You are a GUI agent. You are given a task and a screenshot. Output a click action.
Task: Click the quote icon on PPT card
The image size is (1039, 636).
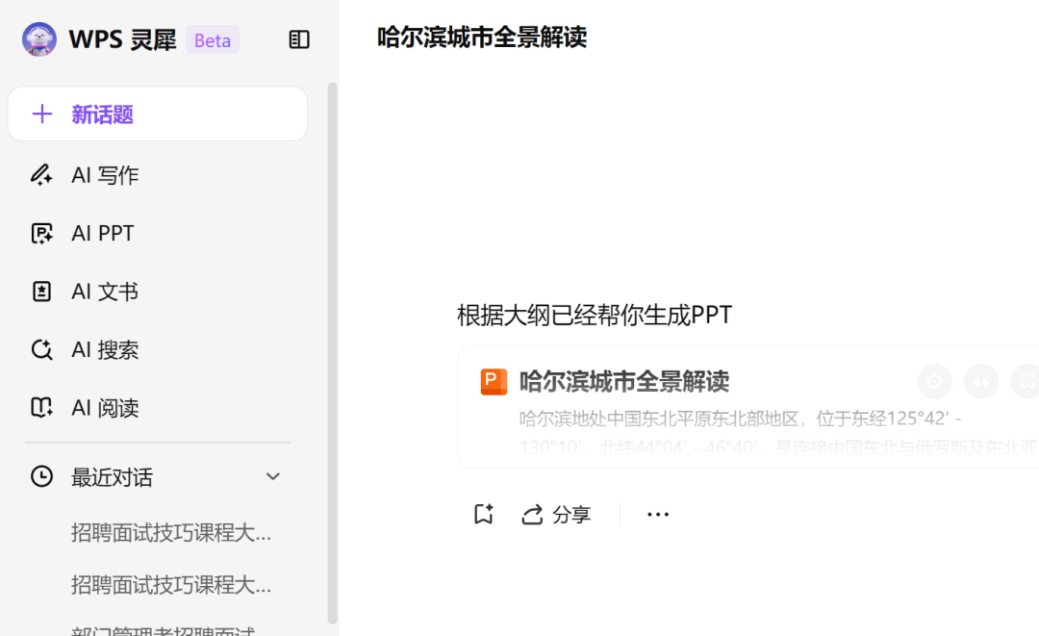coord(981,382)
